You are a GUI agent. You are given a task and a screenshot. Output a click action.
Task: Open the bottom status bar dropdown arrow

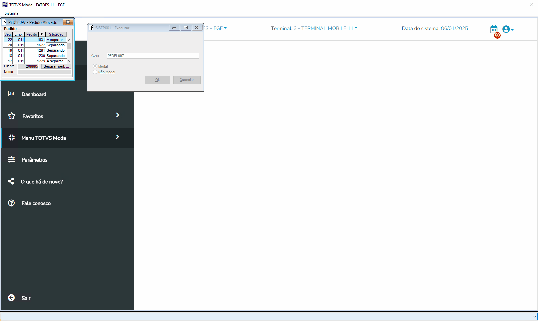(535, 316)
